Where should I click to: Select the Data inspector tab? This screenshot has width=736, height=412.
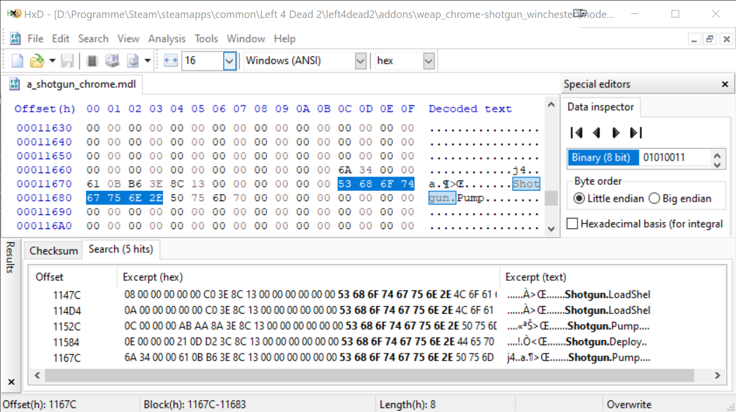coord(601,107)
